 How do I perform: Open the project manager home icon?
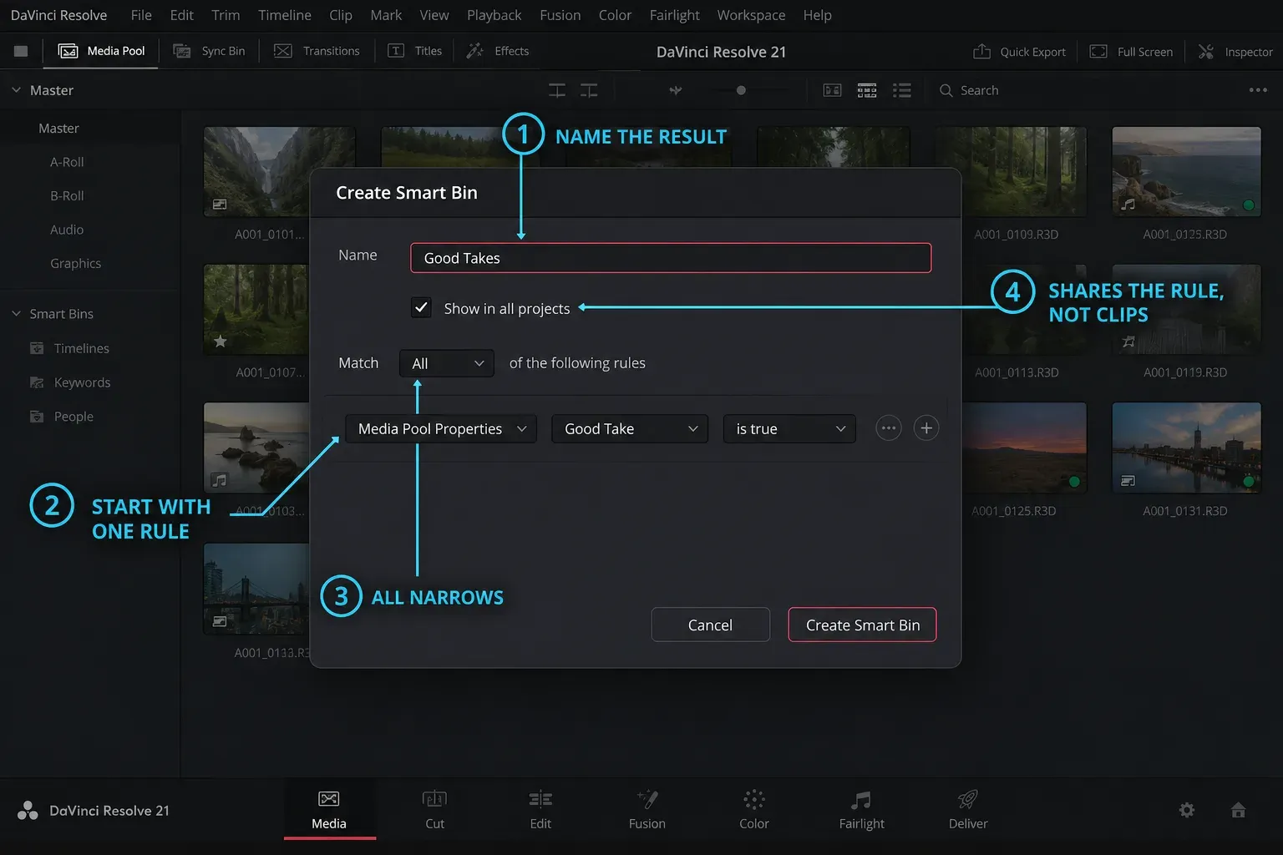(x=1239, y=810)
